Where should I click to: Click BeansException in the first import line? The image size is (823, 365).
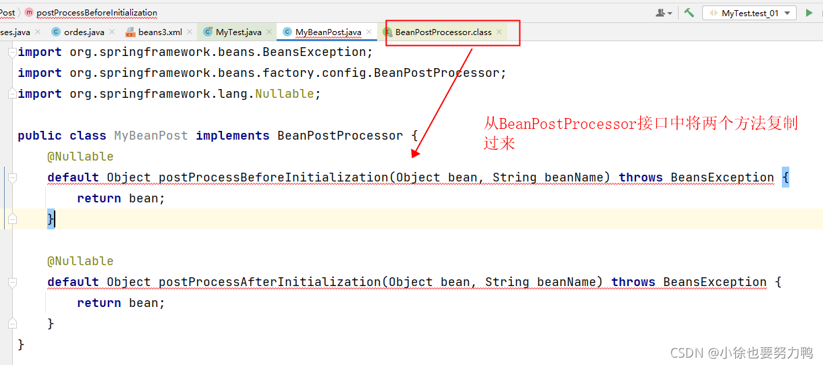tap(314, 52)
